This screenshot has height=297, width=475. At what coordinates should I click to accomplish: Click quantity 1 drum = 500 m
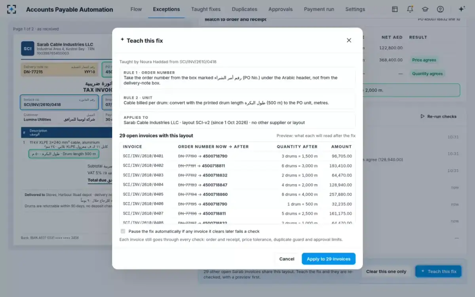click(302, 204)
